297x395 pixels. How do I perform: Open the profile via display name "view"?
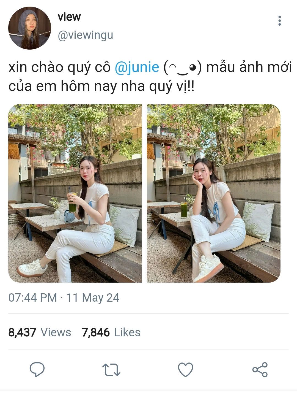tap(69, 17)
